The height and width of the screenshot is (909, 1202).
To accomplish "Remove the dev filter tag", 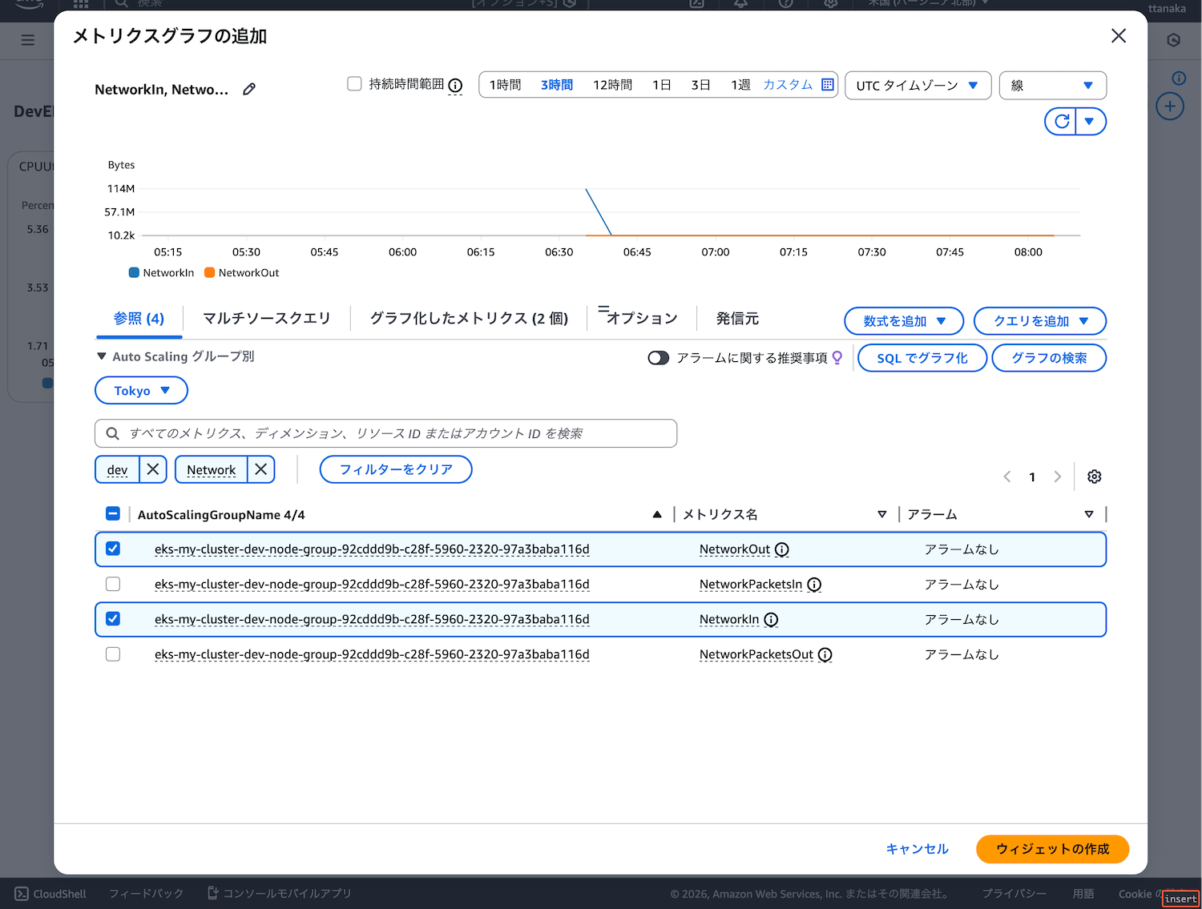I will click(153, 469).
